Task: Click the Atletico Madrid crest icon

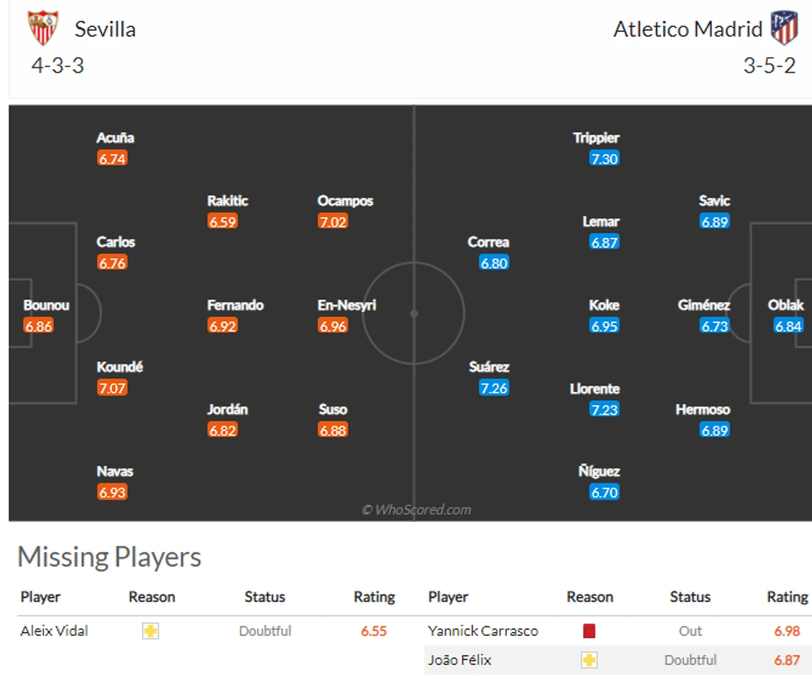Action: click(784, 27)
